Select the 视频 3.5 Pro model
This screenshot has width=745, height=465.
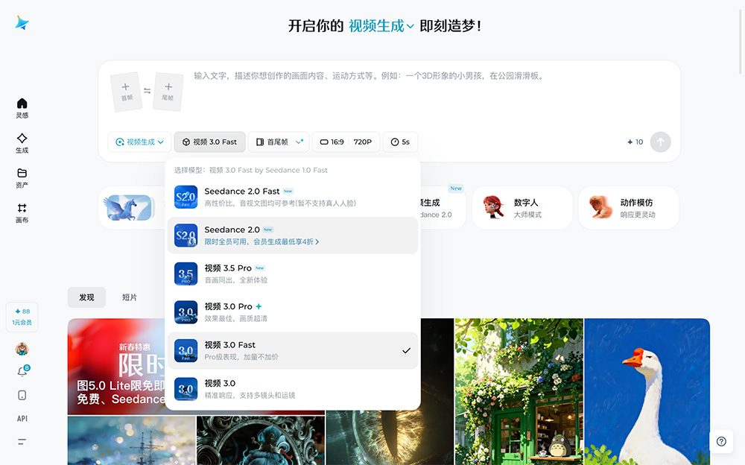[x=293, y=274]
